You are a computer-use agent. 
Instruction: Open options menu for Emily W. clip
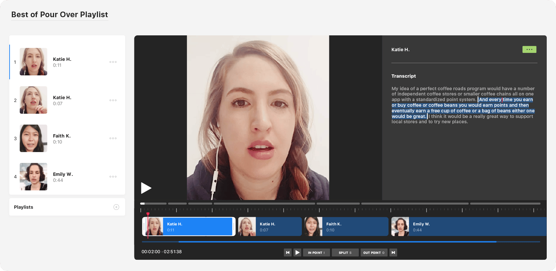click(113, 176)
